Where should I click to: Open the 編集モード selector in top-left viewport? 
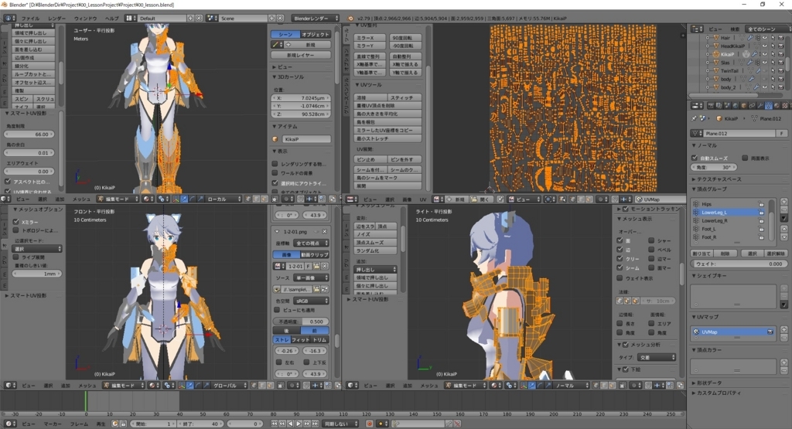tap(118, 199)
